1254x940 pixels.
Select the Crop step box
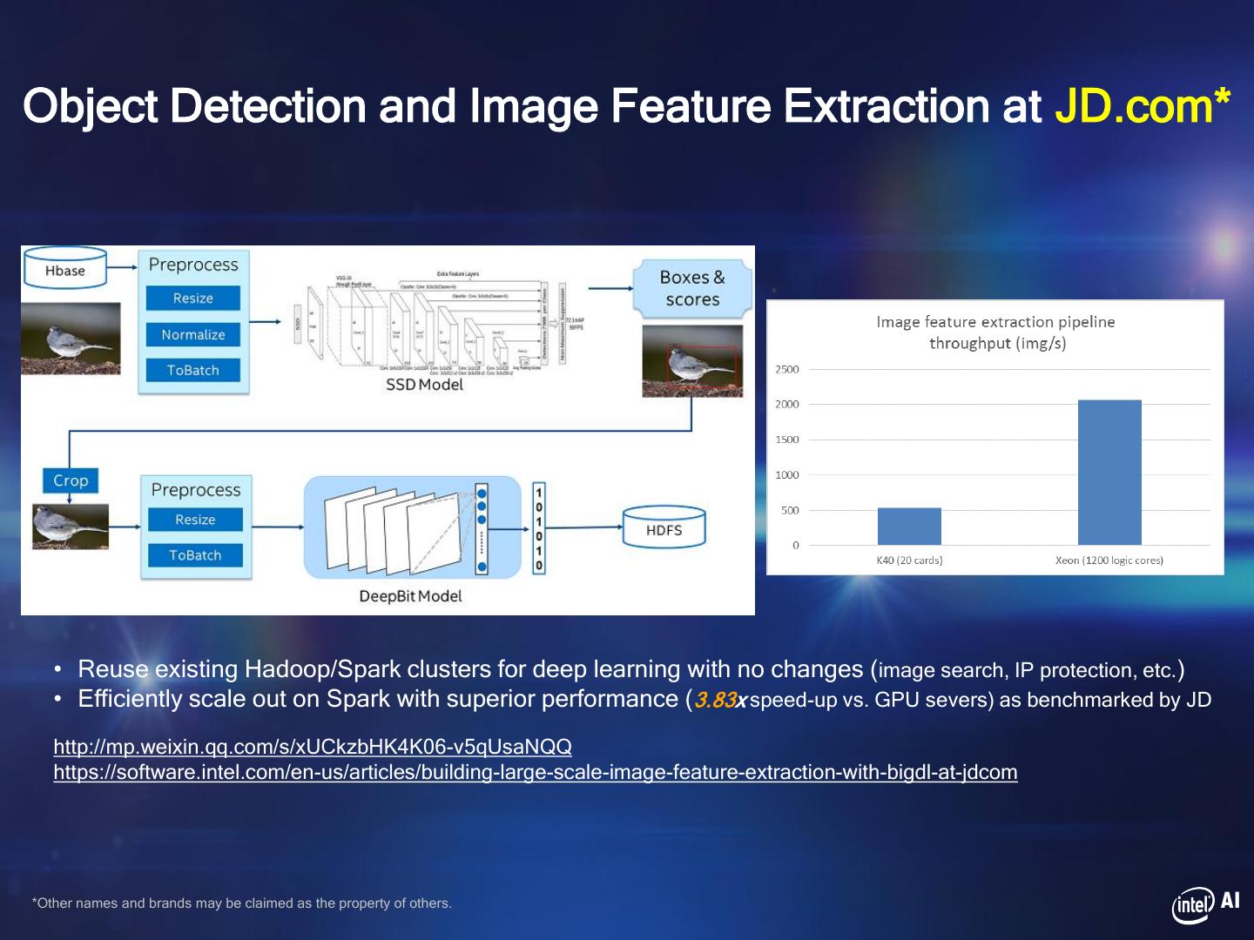pos(71,480)
